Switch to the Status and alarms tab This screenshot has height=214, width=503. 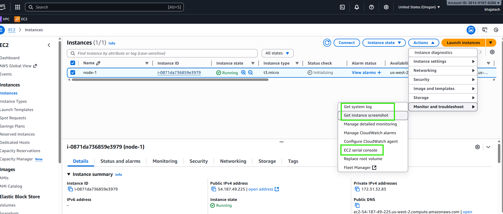tap(120, 161)
